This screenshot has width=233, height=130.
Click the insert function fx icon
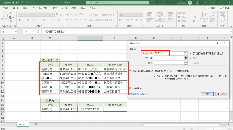pyautogui.click(x=38, y=32)
